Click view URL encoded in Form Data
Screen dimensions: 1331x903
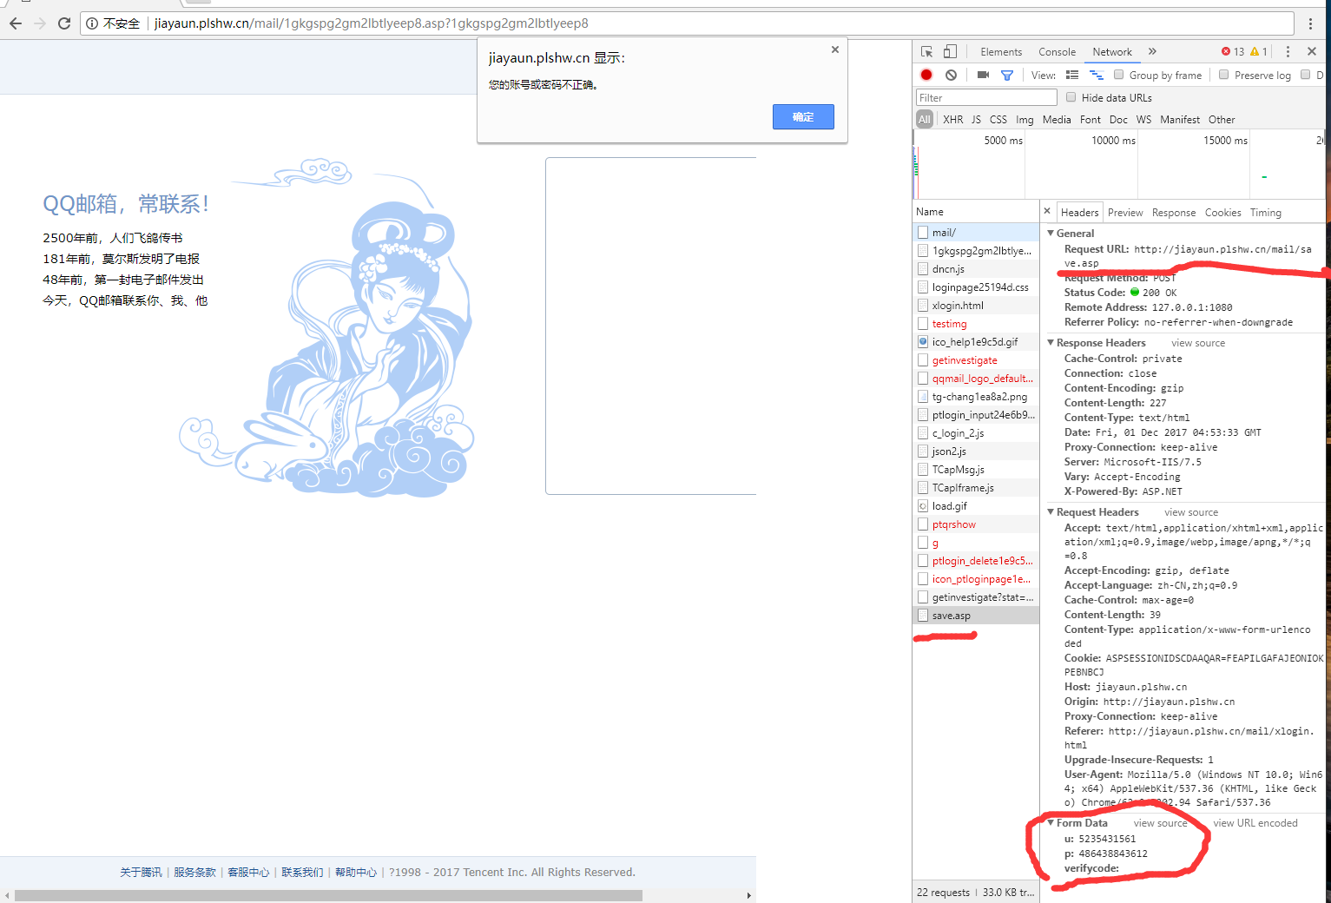1255,823
